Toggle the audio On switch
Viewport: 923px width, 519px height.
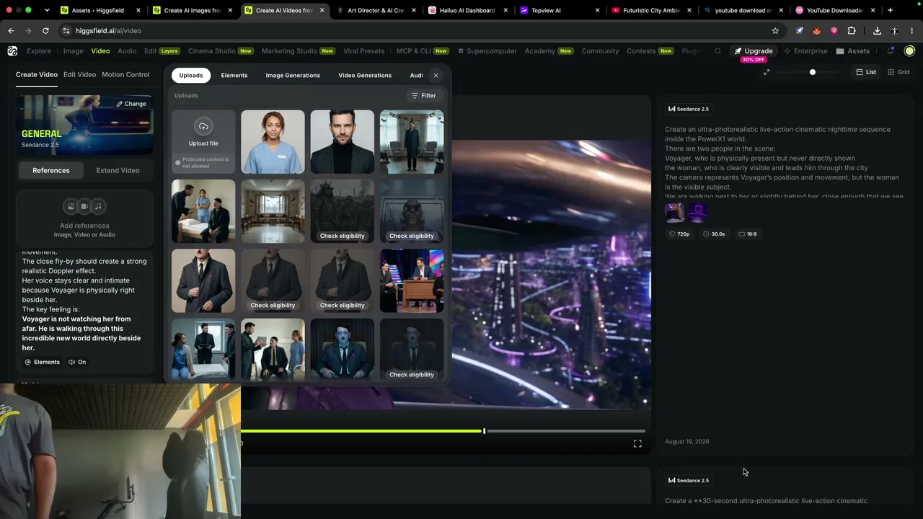pos(77,362)
